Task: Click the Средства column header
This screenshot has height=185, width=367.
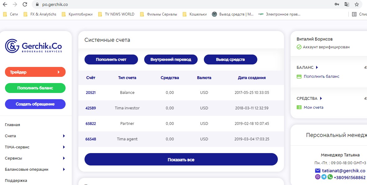Action: click(x=170, y=78)
